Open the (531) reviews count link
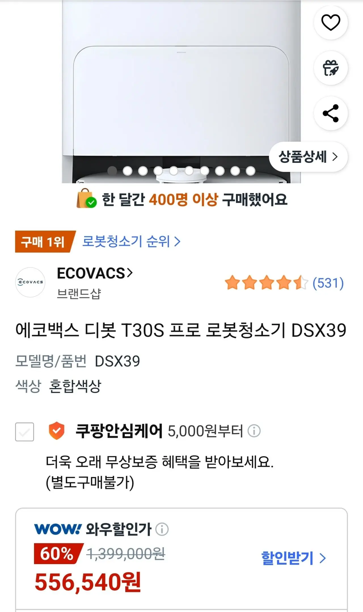The image size is (363, 612). pyautogui.click(x=328, y=283)
